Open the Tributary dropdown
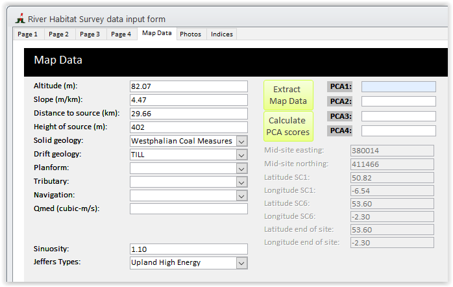The width and height of the screenshot is (453, 287). click(242, 182)
